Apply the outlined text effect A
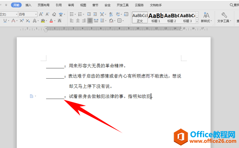The height and width of the screenshot is (148, 239). tap(35, 20)
